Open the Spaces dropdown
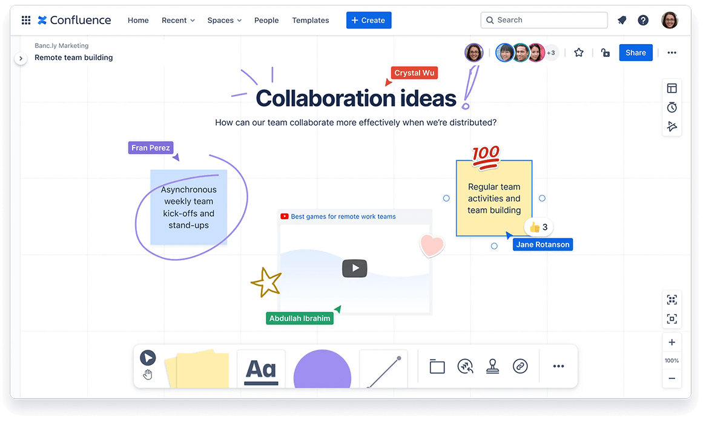The width and height of the screenshot is (706, 423). (224, 20)
